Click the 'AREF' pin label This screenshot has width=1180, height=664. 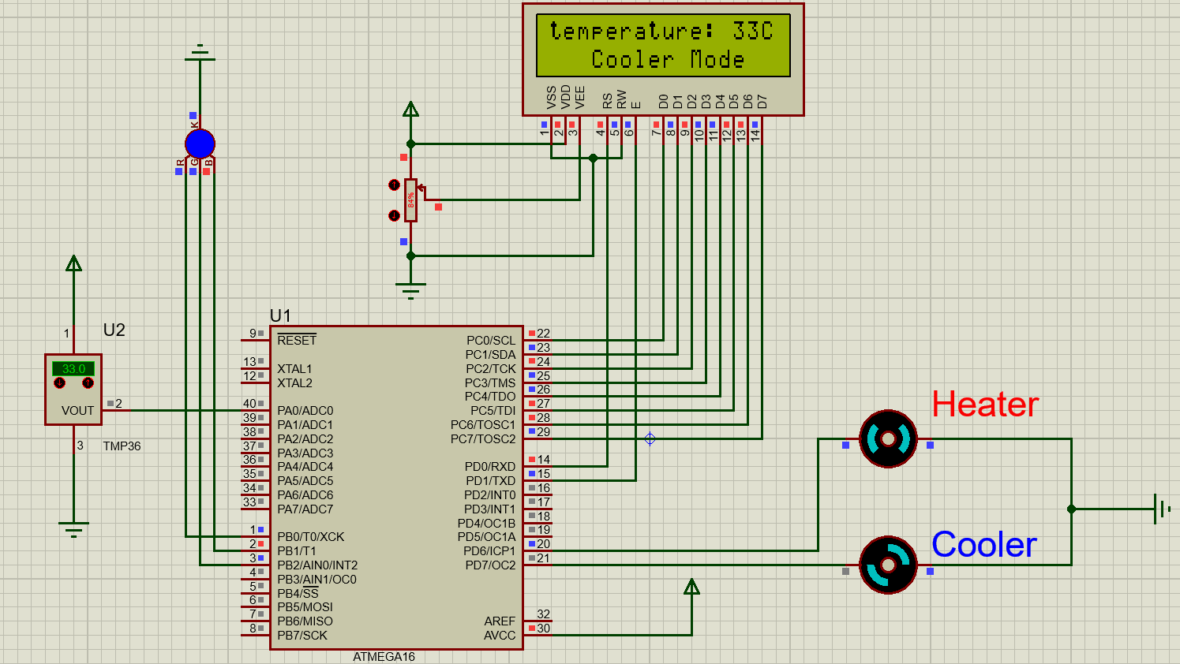(x=500, y=621)
